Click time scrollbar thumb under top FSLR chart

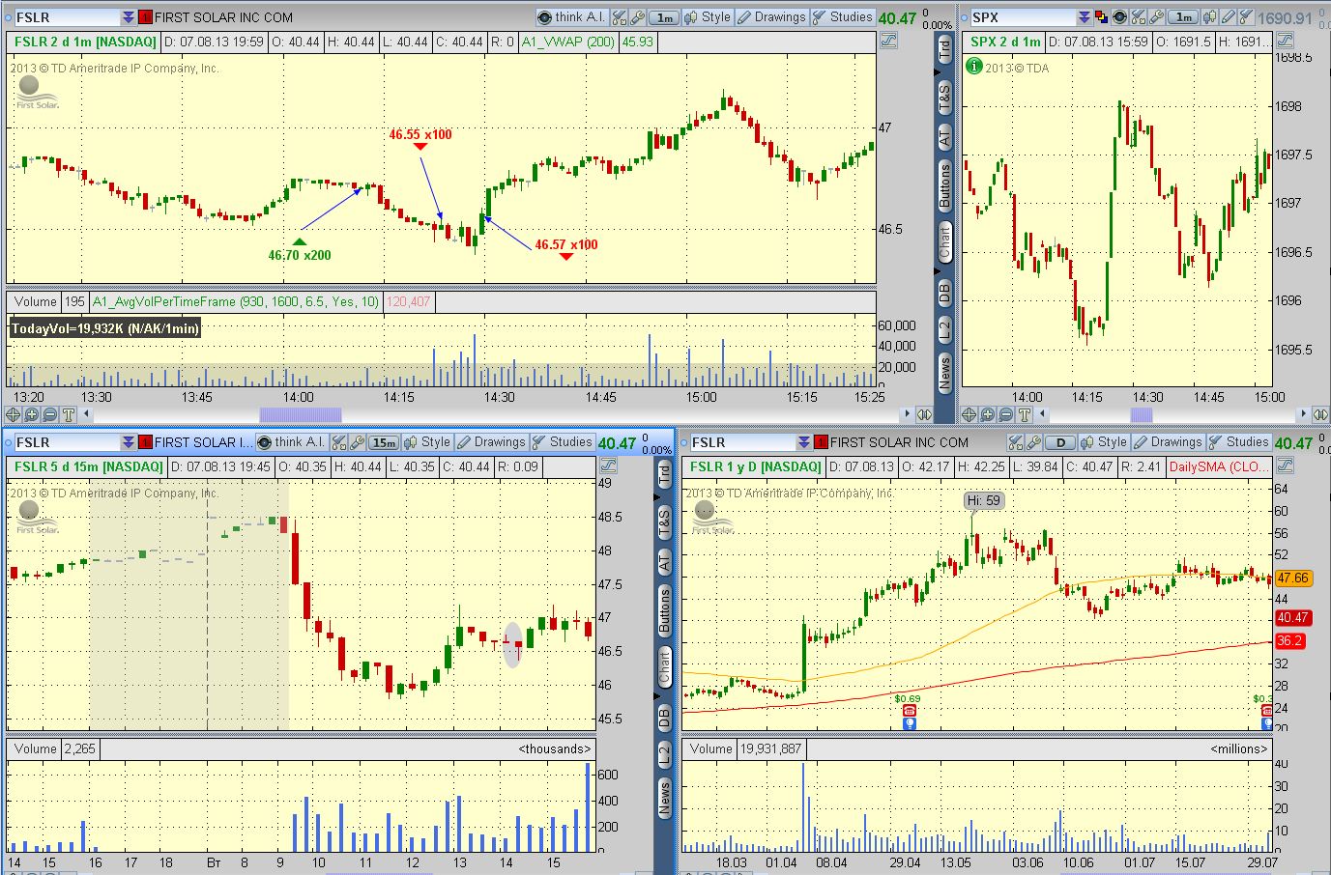tap(301, 414)
